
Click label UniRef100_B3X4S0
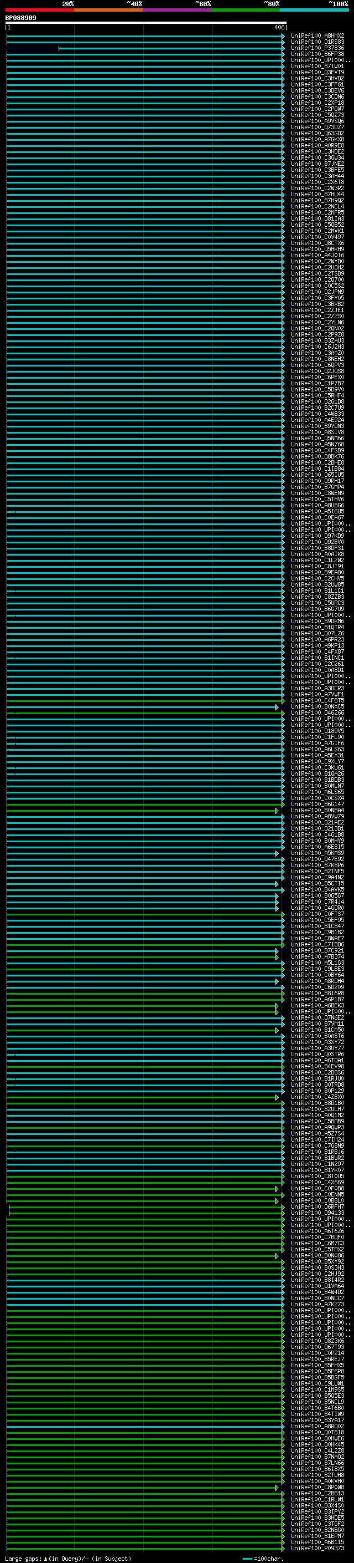tap(317, 1505)
